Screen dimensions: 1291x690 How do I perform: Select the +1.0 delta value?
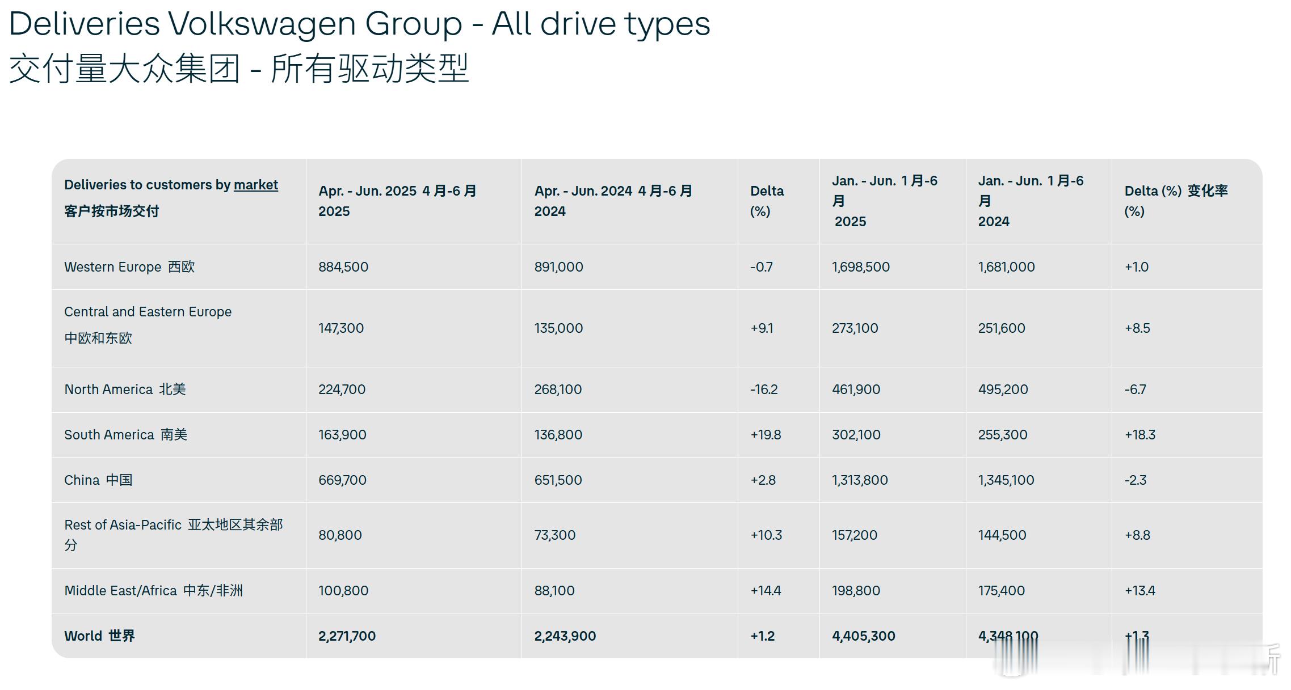coord(1137,267)
